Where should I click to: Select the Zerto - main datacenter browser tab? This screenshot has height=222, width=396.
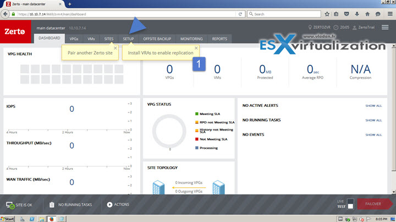pyautogui.click(x=34, y=4)
